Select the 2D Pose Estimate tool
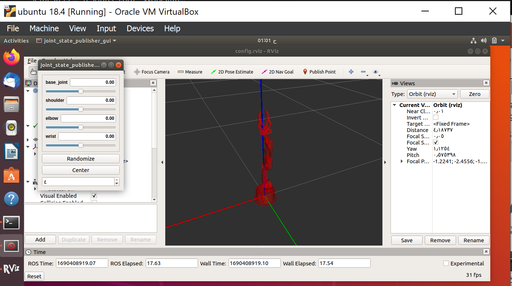The width and height of the screenshot is (512, 286). (232, 72)
